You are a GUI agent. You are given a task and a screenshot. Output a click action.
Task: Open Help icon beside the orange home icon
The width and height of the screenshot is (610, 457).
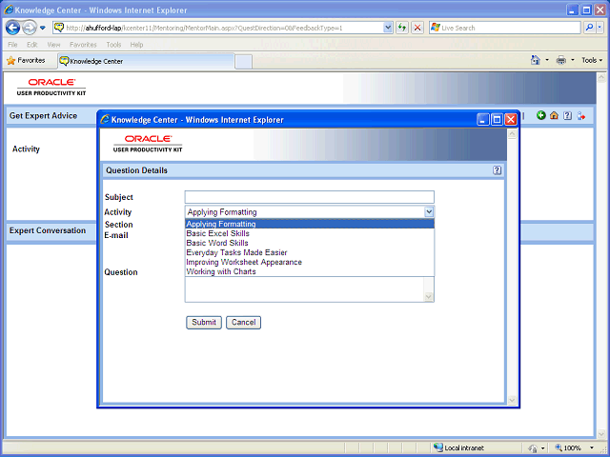tap(568, 115)
